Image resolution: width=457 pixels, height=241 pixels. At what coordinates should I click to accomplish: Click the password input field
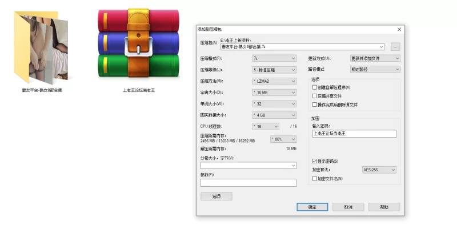354,134
